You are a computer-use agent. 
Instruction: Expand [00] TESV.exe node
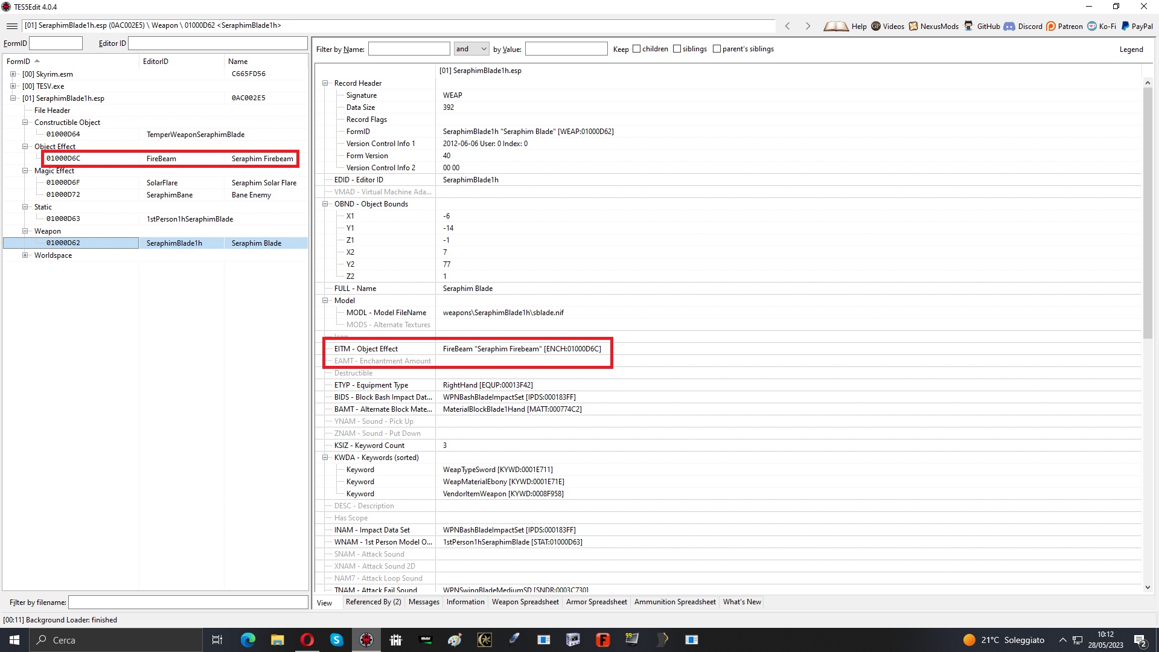[x=13, y=86]
